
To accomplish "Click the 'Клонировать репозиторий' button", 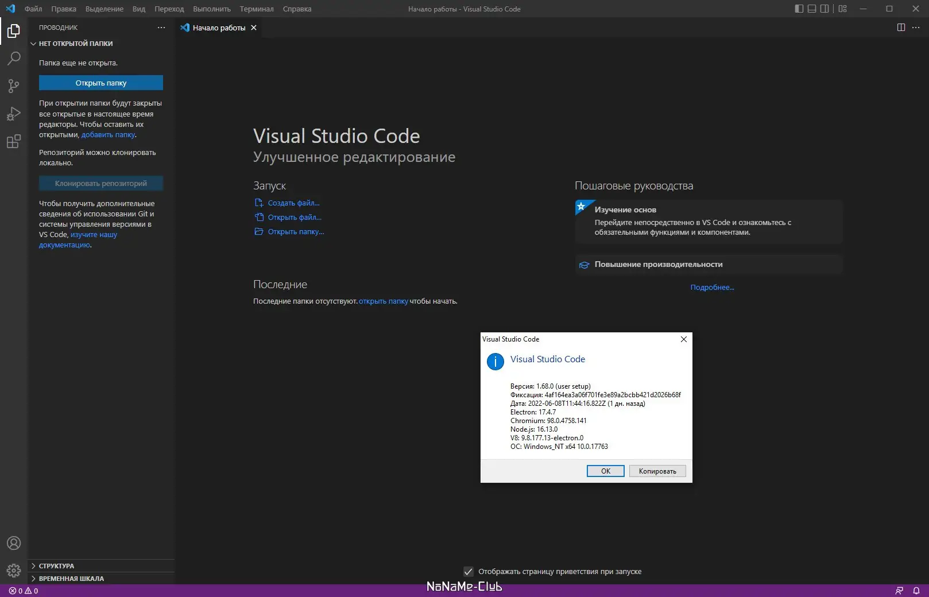I will (x=101, y=183).
